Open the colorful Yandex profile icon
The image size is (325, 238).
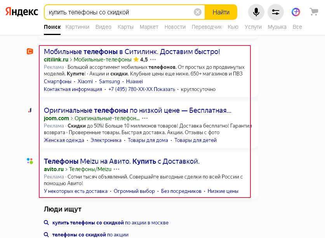coord(296,12)
